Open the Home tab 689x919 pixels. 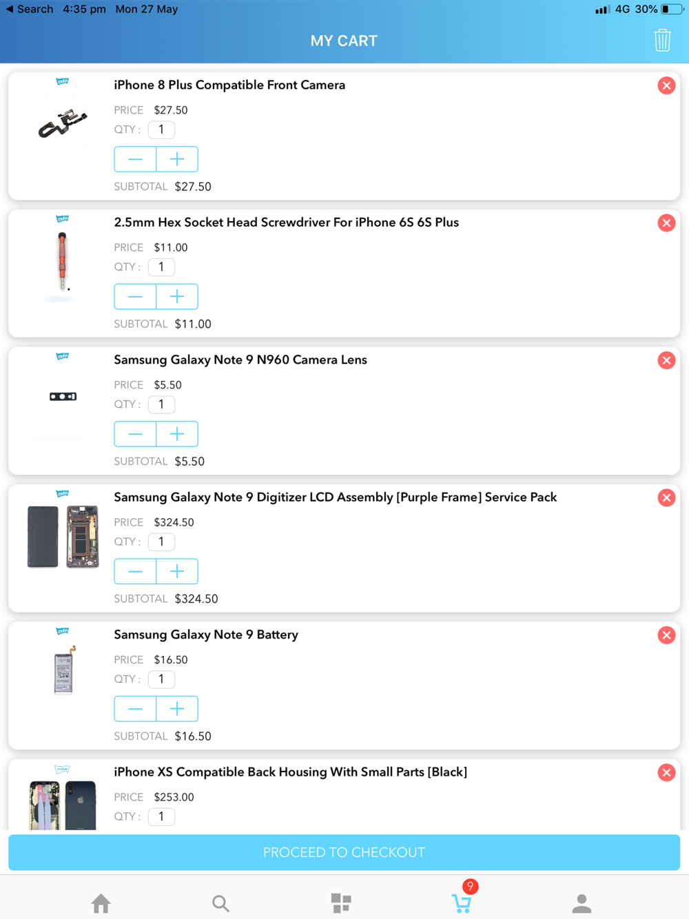click(101, 902)
